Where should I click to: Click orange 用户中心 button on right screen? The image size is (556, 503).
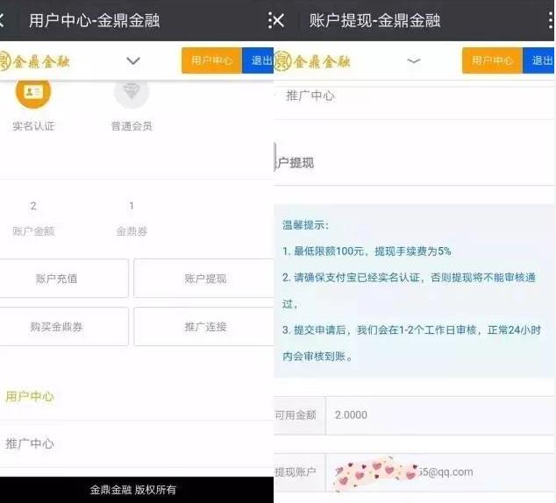click(492, 60)
